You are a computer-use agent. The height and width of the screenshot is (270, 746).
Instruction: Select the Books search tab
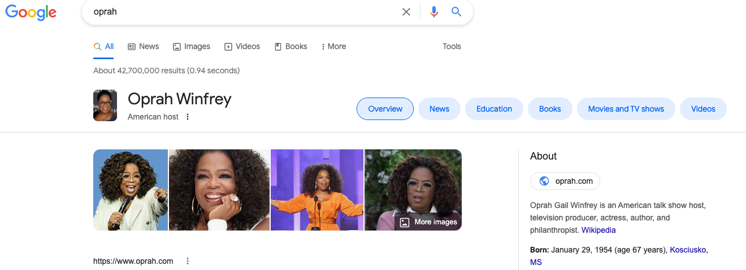[291, 47]
